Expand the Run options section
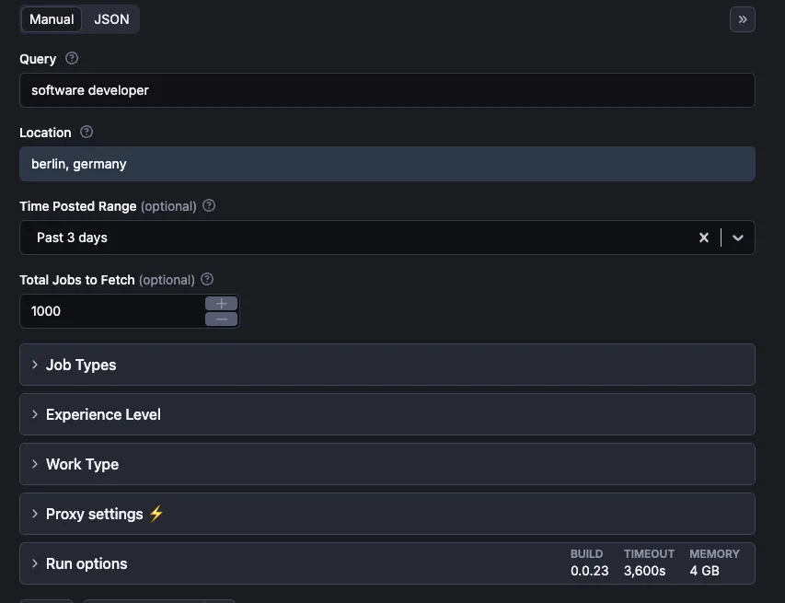 click(x=387, y=563)
